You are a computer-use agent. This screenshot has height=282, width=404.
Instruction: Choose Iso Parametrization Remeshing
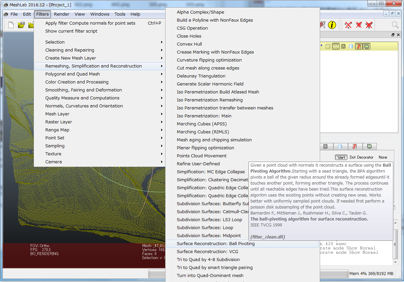pyautogui.click(x=242, y=100)
